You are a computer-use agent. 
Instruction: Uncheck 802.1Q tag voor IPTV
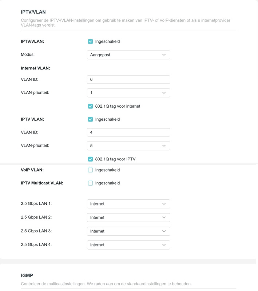(91, 159)
